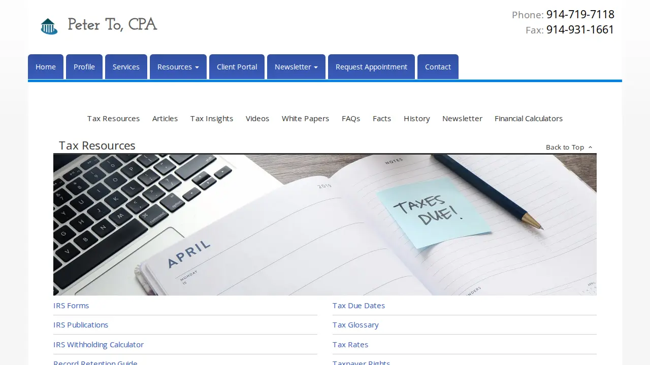Open the Articles section link
Image resolution: width=650 pixels, height=365 pixels.
pos(165,119)
